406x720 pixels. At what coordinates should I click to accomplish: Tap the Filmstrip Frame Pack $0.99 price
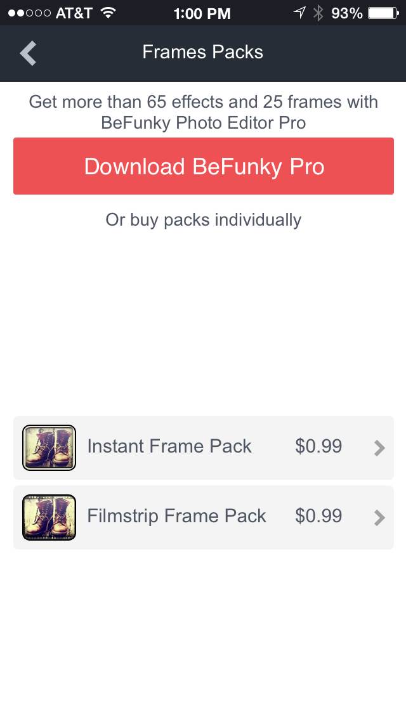click(318, 517)
